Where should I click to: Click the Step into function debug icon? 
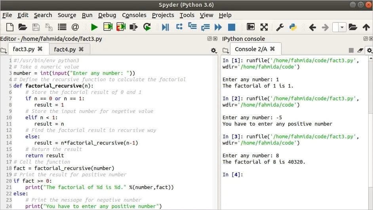[192, 26]
